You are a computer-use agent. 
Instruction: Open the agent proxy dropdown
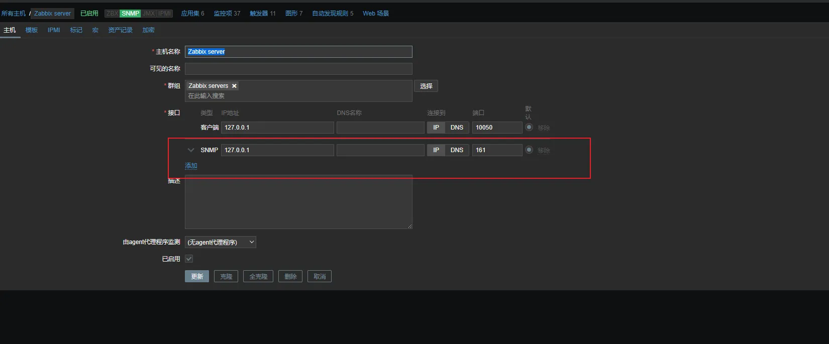(x=221, y=242)
